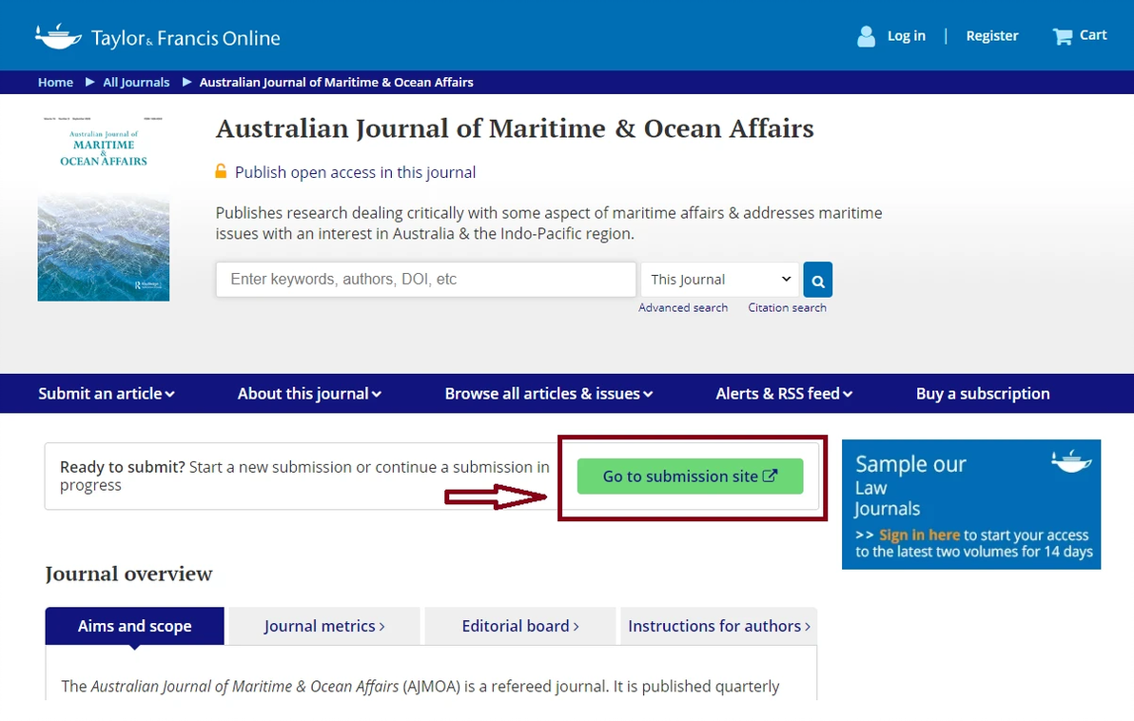Click the open access padlock icon
This screenshot has width=1134, height=721.
(221, 171)
